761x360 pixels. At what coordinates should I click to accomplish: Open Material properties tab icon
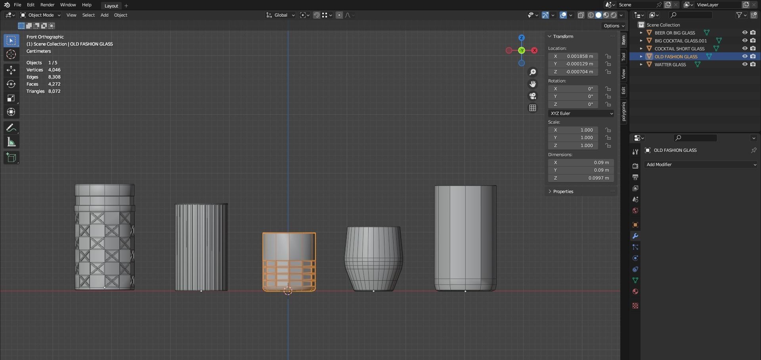click(635, 291)
